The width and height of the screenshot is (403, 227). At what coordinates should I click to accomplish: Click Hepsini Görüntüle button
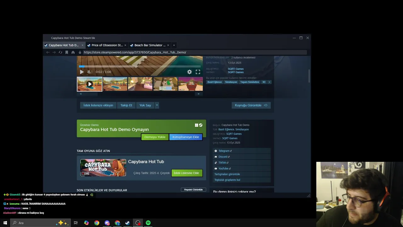193,189
